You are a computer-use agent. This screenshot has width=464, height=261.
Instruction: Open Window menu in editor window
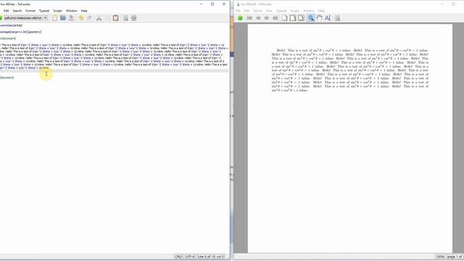pyautogui.click(x=71, y=11)
